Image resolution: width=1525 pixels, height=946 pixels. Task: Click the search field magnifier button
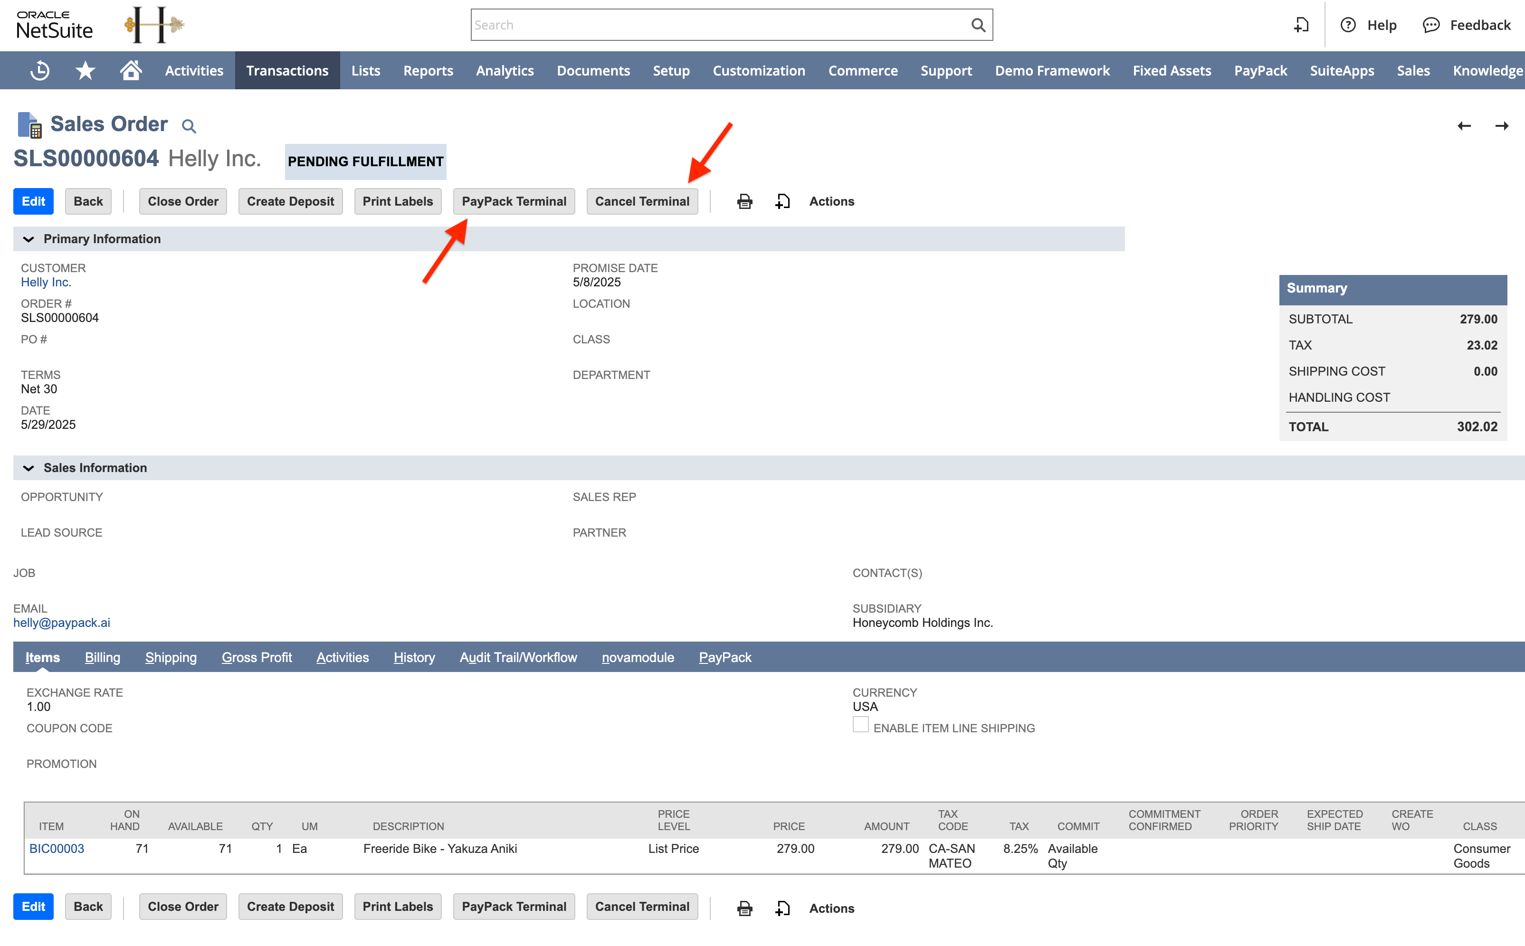[x=978, y=24]
